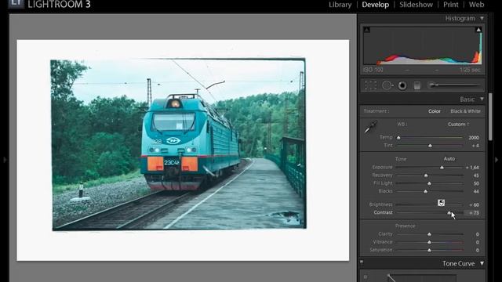Click the Saturation slider handle
Screen dimensions: 502x282
[429, 251]
